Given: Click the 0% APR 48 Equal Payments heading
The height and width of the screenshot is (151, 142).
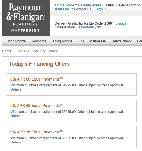Looking at the screenshot, I should coord(36,106).
